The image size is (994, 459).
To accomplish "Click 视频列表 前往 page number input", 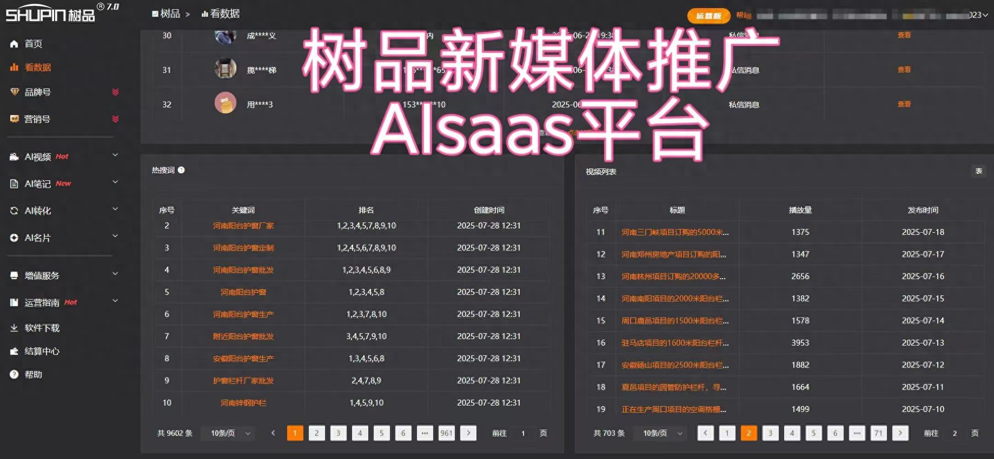I will point(955,433).
